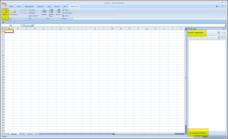Switch to the View ribbon tab
The height and width of the screenshot is (139, 228).
tap(65, 6)
